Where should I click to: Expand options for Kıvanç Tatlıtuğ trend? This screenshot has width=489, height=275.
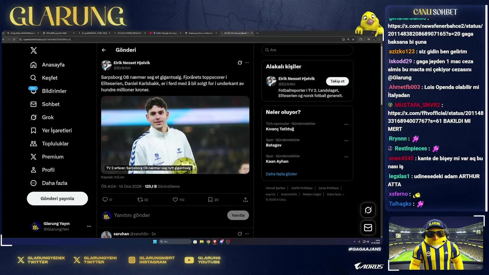coord(346,124)
